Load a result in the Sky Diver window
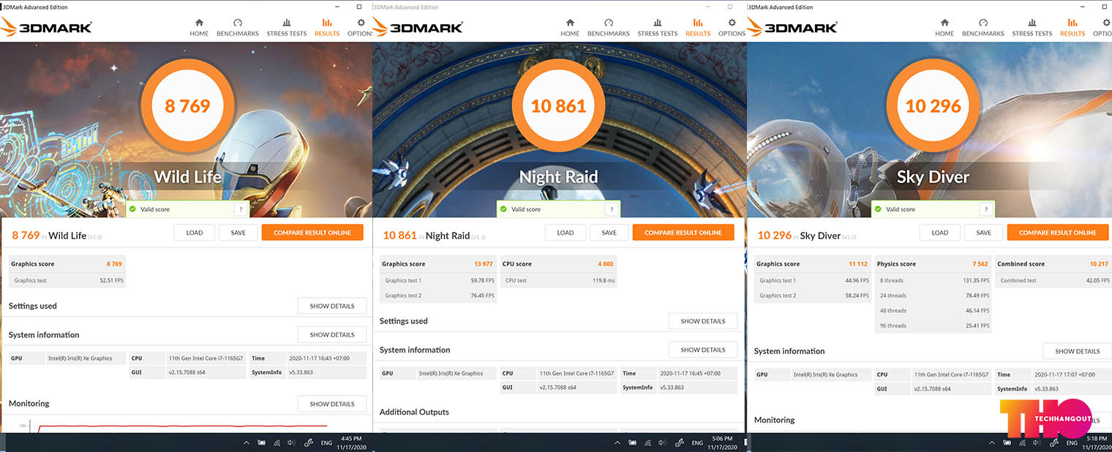Screen dimensions: 1112x452 pos(940,233)
